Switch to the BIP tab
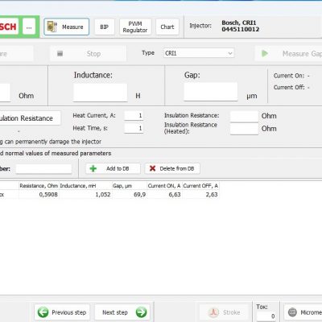Screen dimensions: 322x322 click(105, 27)
